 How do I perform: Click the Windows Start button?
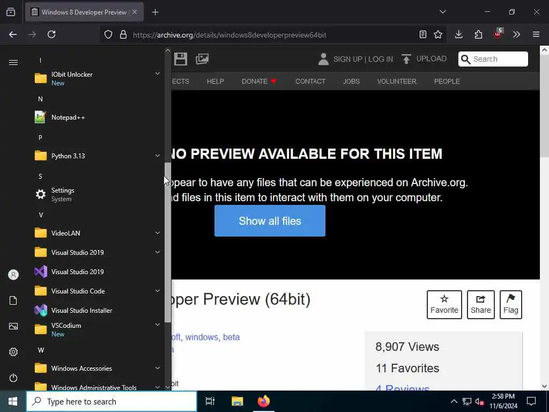point(13,401)
